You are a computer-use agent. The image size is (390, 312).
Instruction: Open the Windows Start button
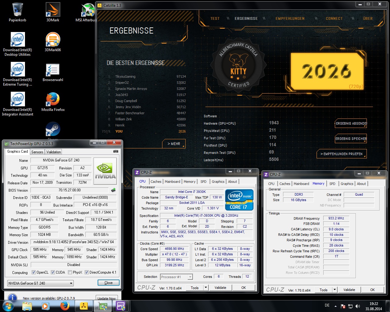pos(8,306)
